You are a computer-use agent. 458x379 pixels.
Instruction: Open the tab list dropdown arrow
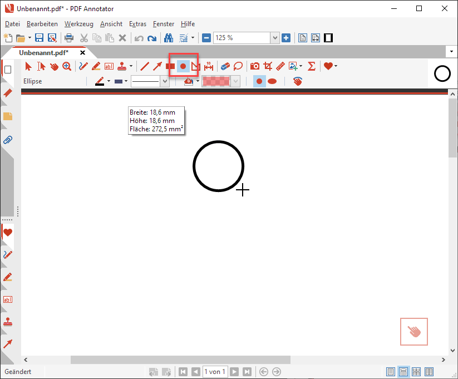[x=451, y=52]
